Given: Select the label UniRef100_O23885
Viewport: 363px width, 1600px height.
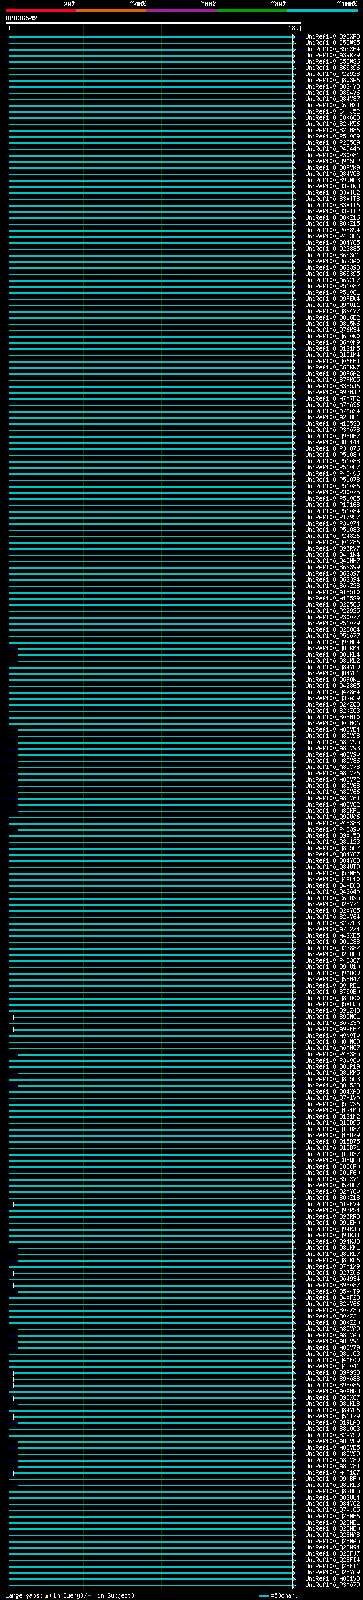Looking at the screenshot, I should (x=332, y=249).
